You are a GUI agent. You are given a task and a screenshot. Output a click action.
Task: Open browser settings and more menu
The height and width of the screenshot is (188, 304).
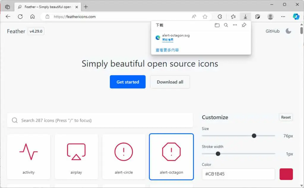tap(283, 17)
